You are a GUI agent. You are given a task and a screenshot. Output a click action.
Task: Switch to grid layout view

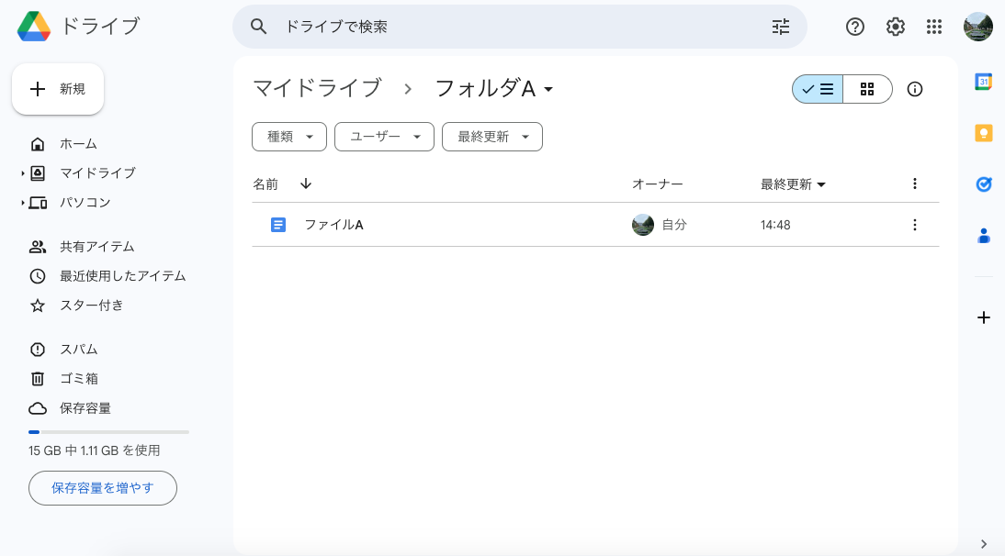tap(866, 89)
